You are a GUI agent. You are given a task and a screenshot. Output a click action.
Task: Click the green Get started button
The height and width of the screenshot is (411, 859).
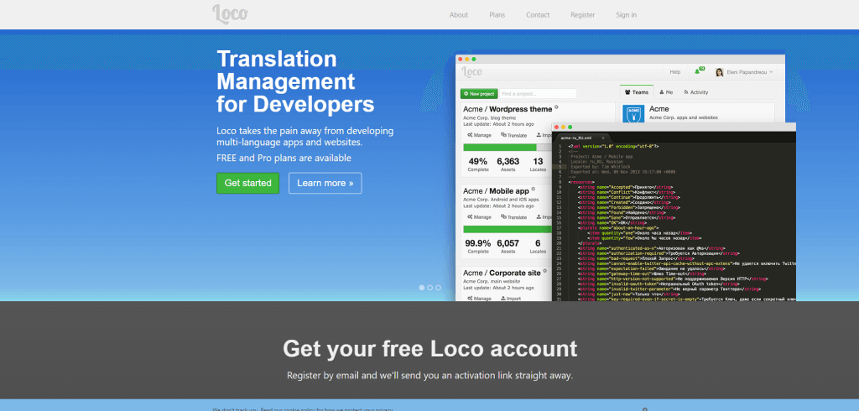247,183
